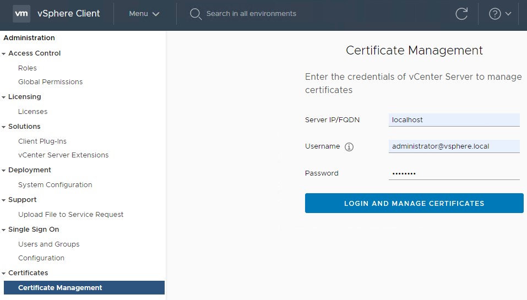The image size is (527, 300).
Task: Click the Username input field
Action: click(x=454, y=146)
